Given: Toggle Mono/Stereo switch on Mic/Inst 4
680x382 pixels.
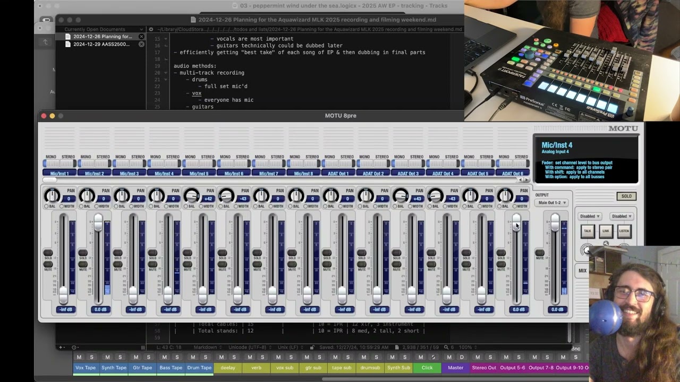Looking at the screenshot, I should point(164,163).
